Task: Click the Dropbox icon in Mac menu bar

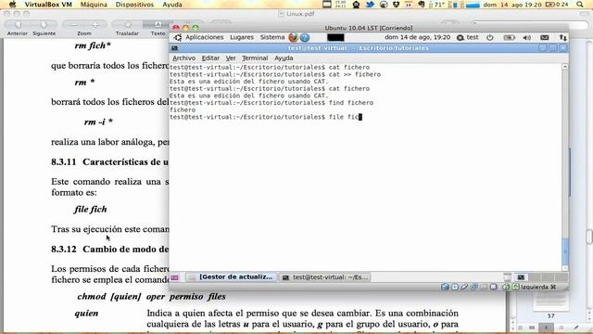Action: [396, 5]
